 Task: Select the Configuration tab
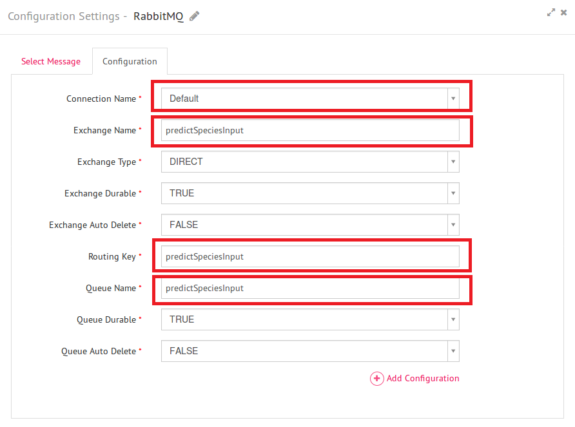click(x=130, y=61)
